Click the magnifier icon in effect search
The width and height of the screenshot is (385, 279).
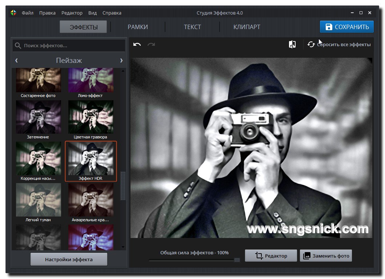[x=18, y=45]
